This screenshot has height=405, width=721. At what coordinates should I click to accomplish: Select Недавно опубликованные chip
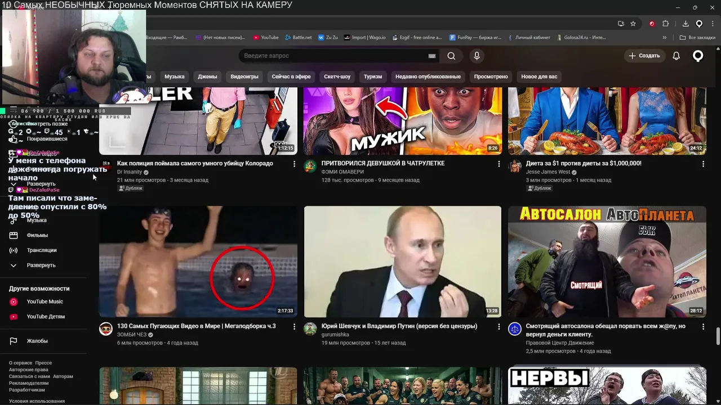[428, 76]
